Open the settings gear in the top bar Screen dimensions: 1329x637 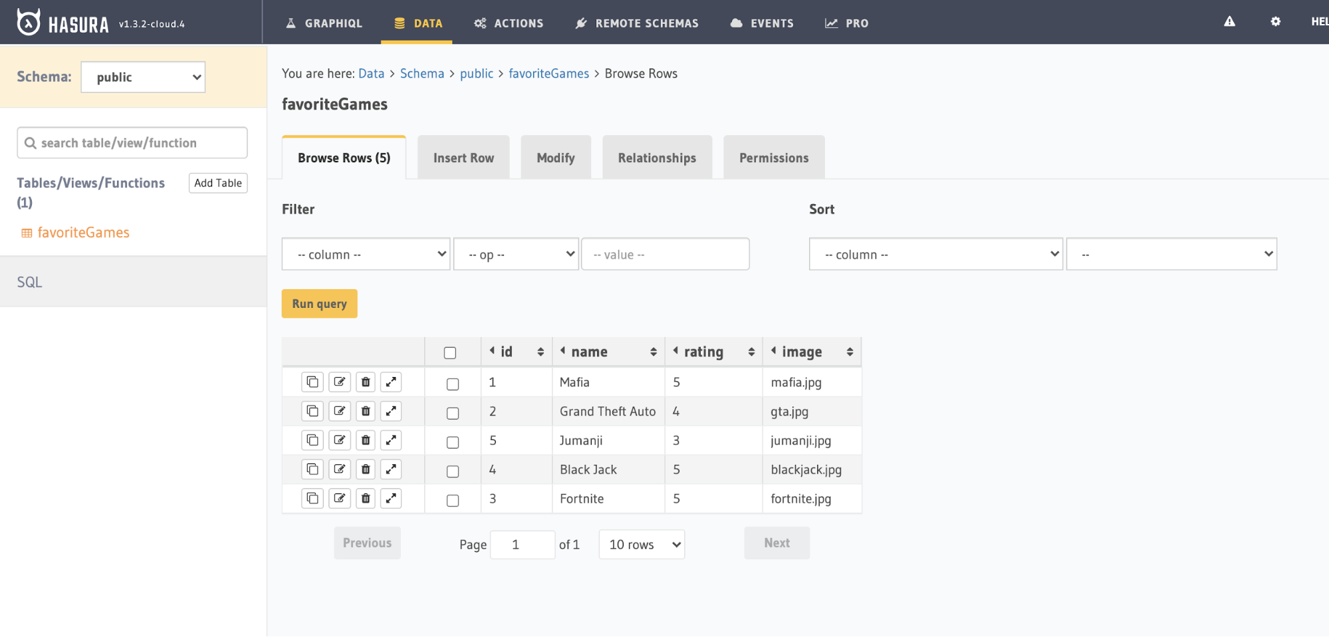pos(1274,21)
